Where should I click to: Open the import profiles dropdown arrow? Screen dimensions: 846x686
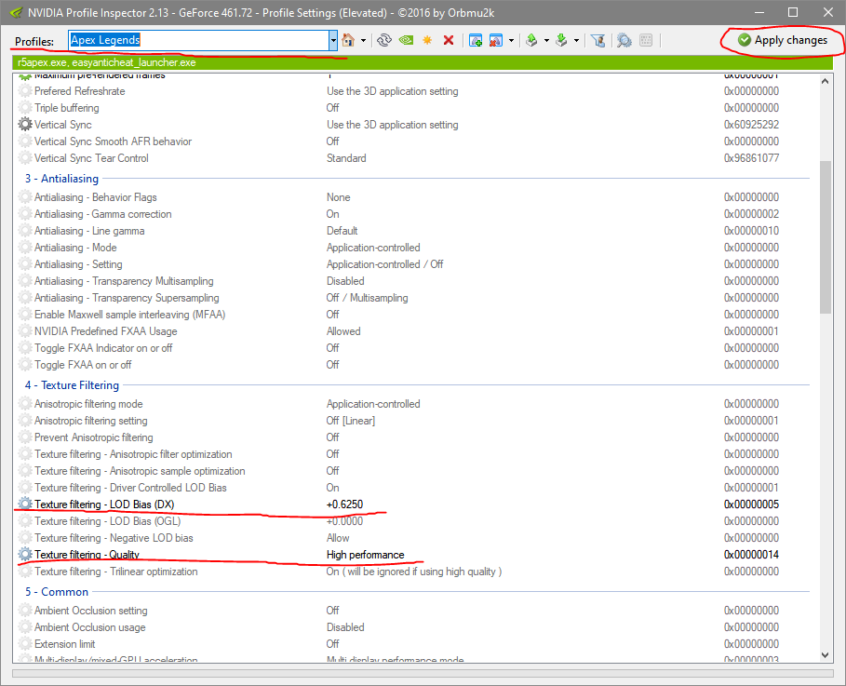click(577, 40)
